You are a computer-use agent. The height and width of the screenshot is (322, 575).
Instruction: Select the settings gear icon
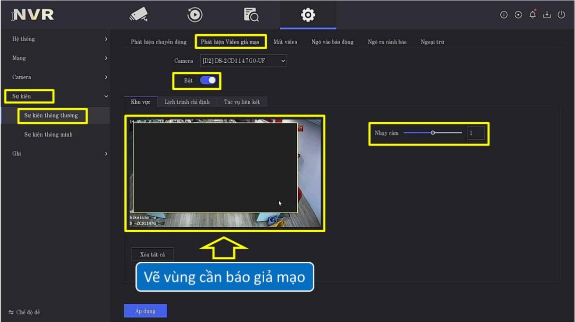[x=308, y=15]
